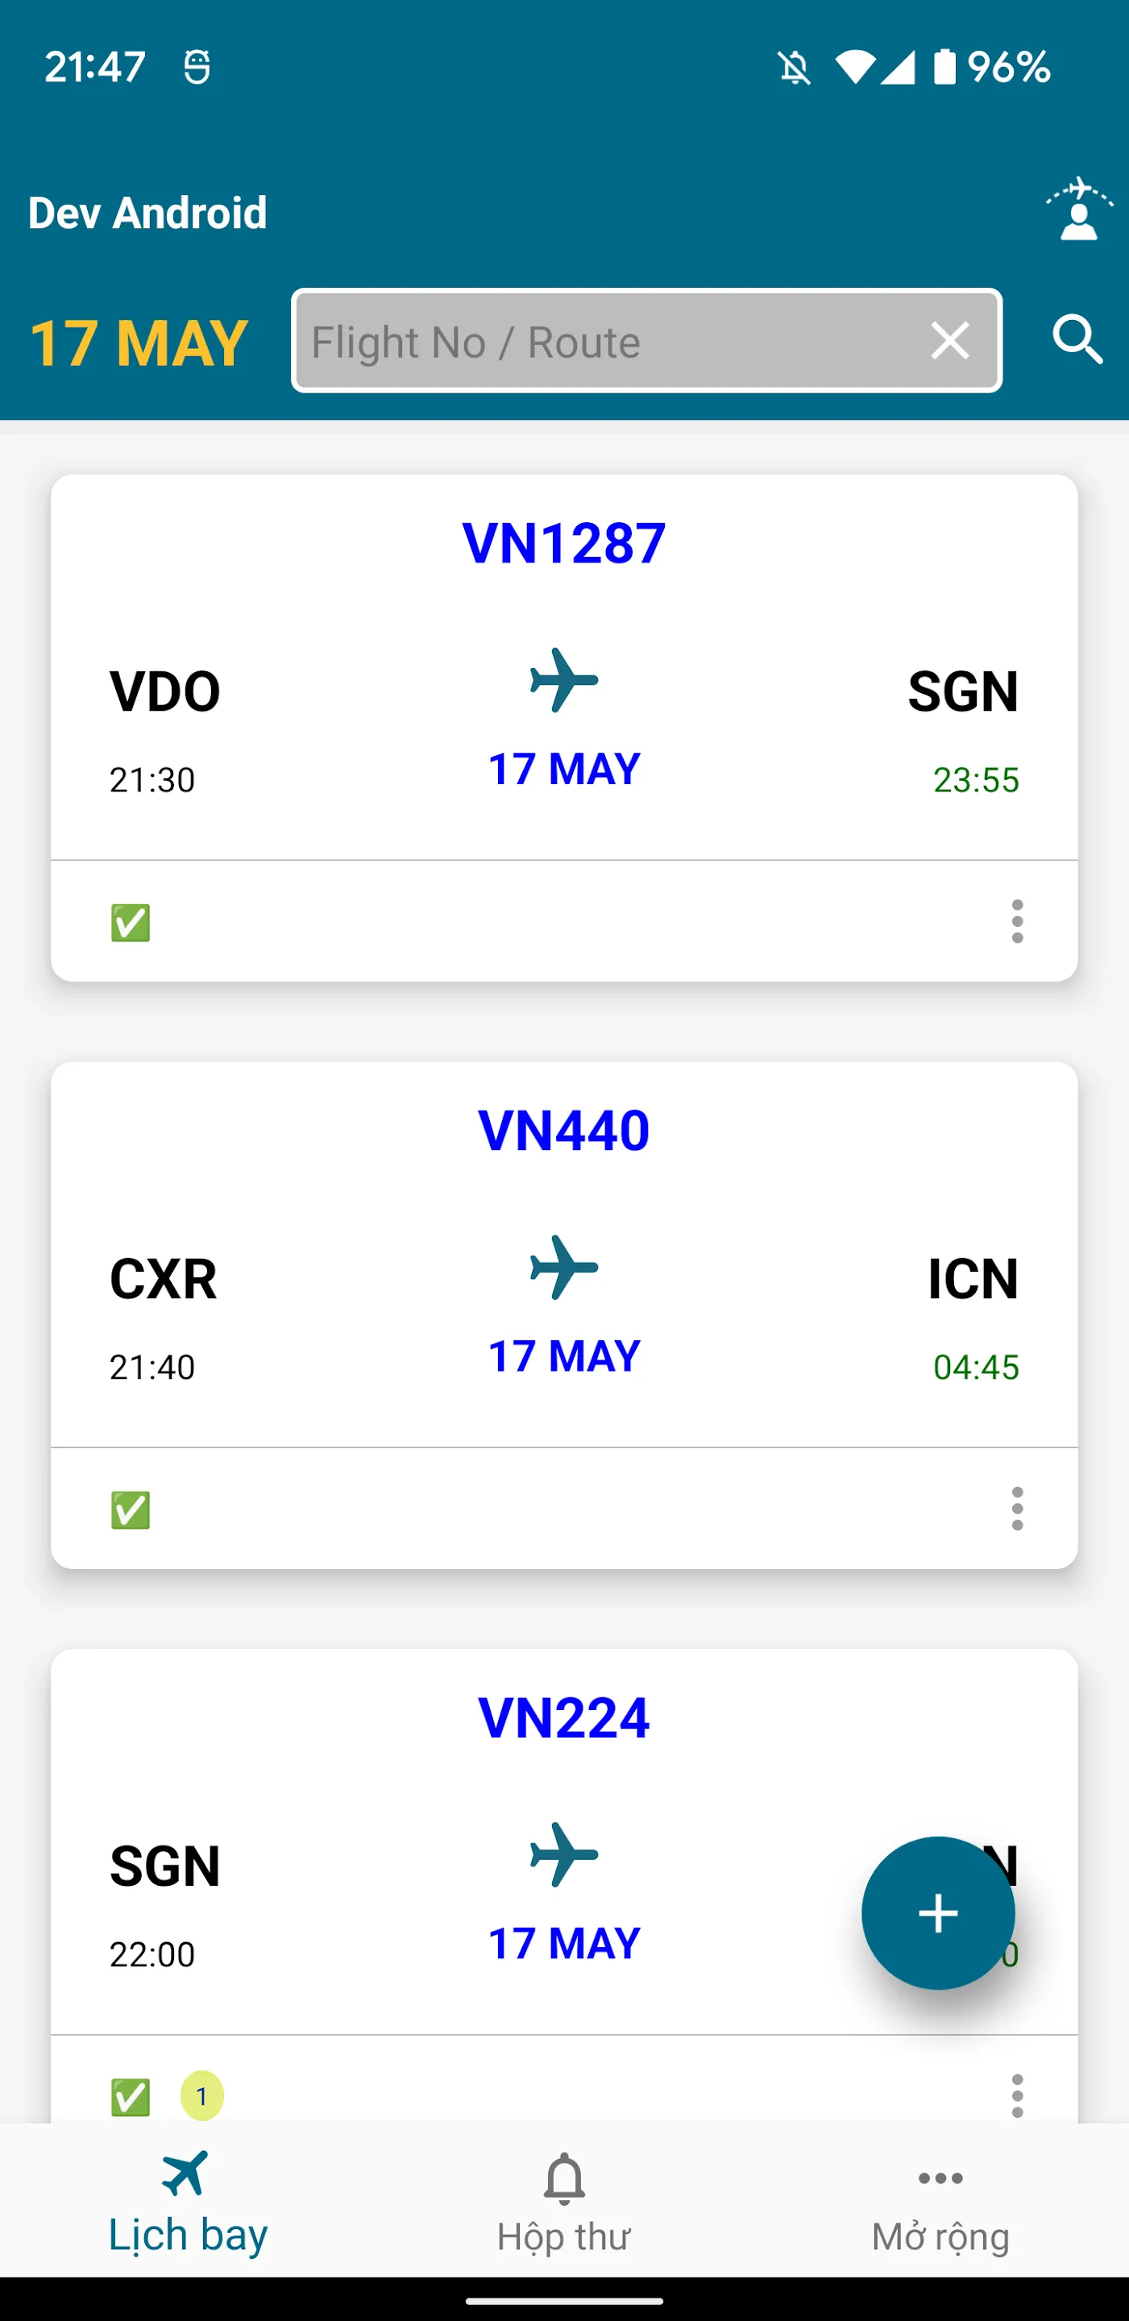Open flight VN440 title link
This screenshot has width=1129, height=2321.
click(564, 1130)
